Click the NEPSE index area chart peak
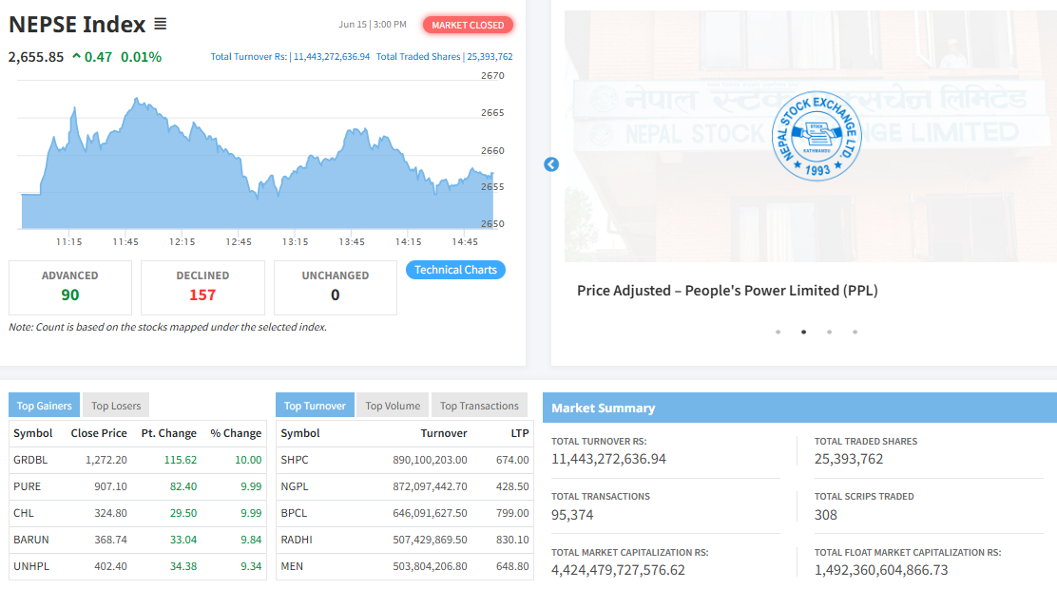The image size is (1057, 589). pos(139,101)
